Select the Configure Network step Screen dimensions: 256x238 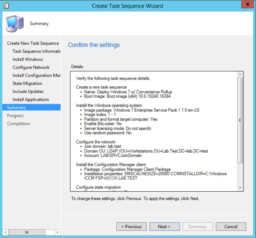click(x=31, y=67)
